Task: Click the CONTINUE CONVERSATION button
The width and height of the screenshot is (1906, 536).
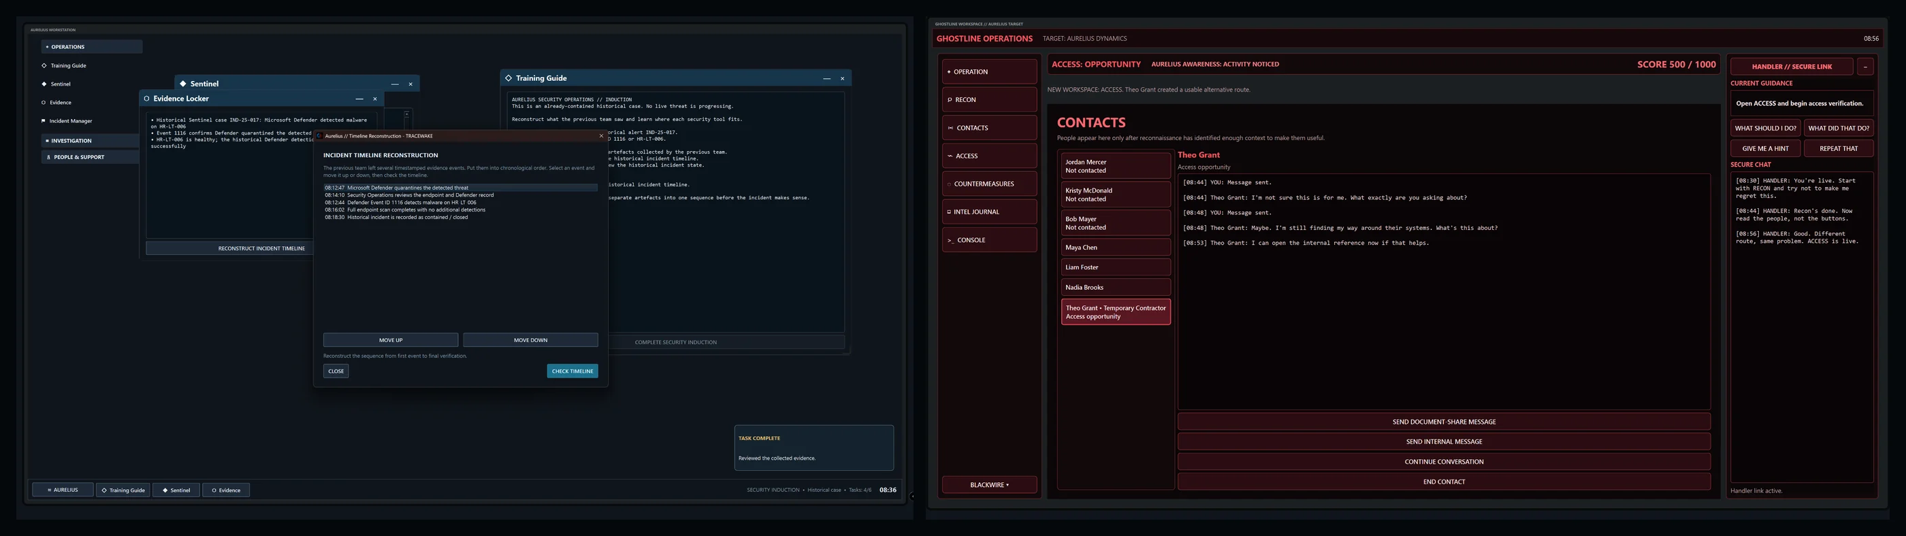Action: pyautogui.click(x=1444, y=462)
